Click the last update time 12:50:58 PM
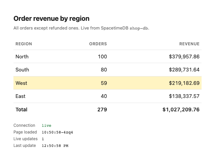Screen dimensions: 215x161 coord(55,146)
